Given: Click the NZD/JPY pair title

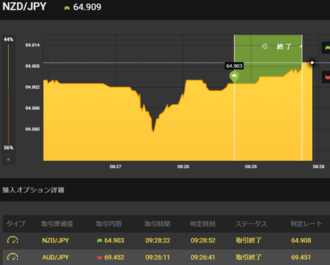Looking at the screenshot, I should tap(24, 6).
